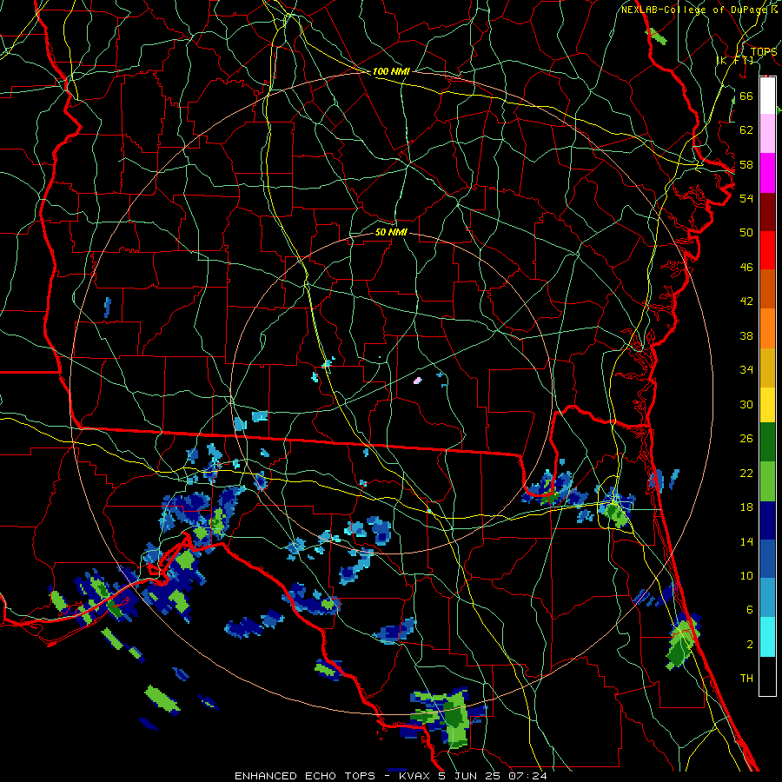Click the legend value 62

point(746,130)
